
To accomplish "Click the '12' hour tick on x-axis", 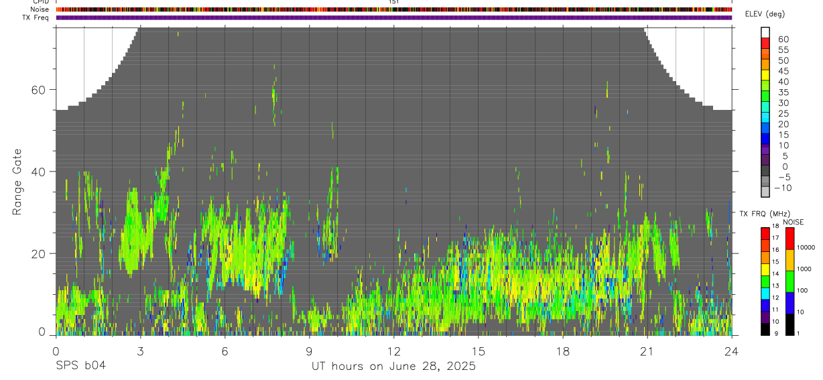I will (394, 351).
